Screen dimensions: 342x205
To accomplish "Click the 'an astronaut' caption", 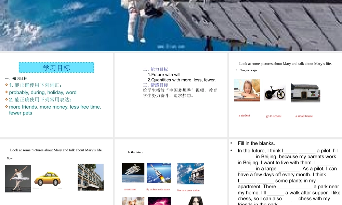I will pos(130,189).
